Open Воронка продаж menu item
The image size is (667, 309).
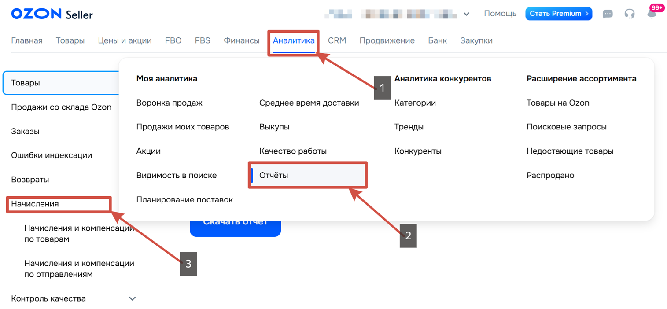point(170,103)
